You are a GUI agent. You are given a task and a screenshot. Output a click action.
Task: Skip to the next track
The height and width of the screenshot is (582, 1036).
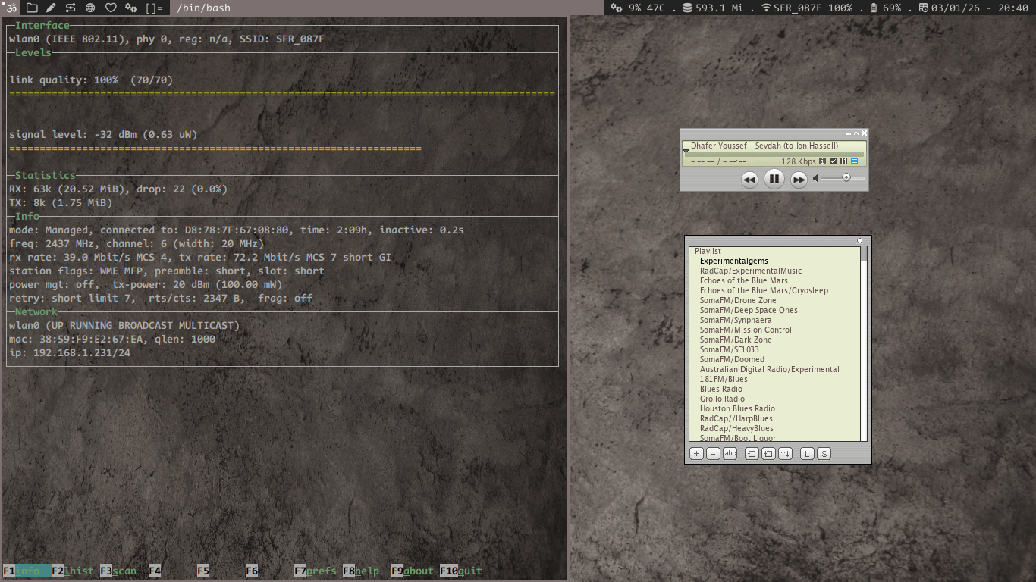(x=799, y=180)
